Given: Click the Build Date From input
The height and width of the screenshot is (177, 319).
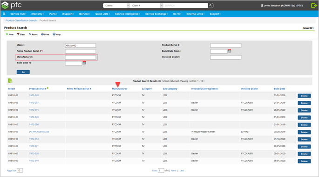Looking at the screenshot, I should pyautogui.click(x=219, y=51).
